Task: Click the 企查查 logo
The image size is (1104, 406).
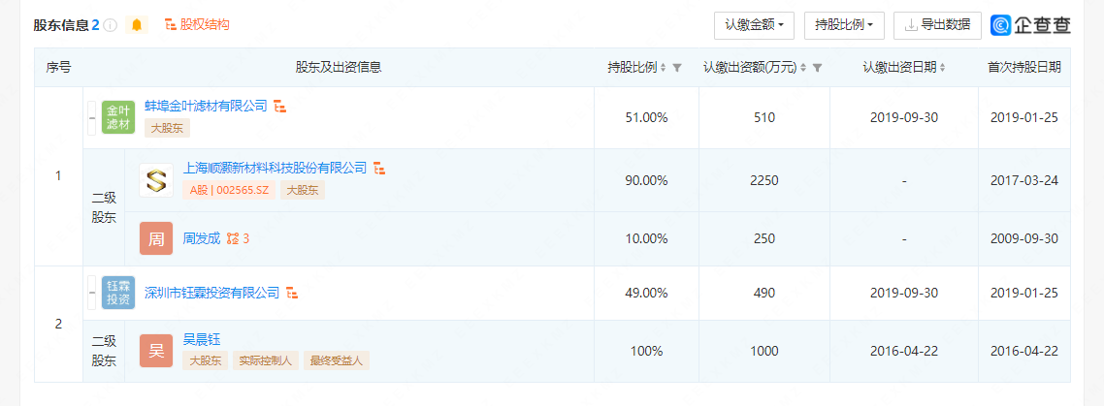Action: [x=1030, y=25]
